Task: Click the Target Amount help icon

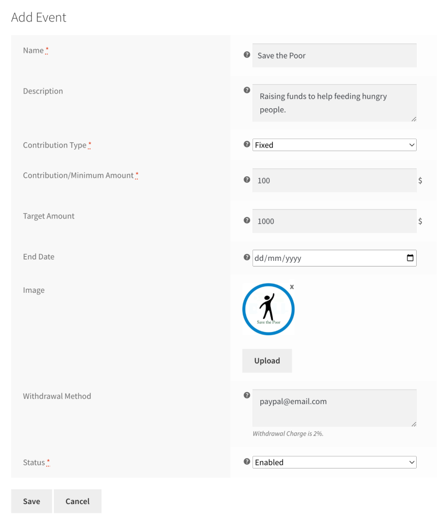Action: [247, 220]
